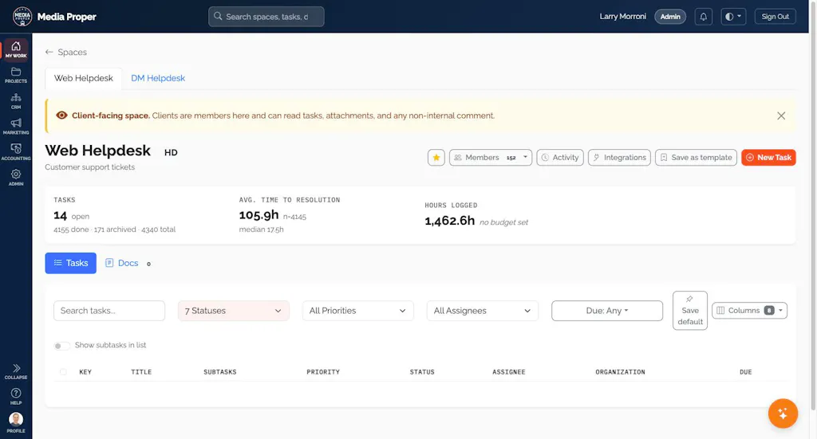Open the Due: Any dropdown
817x439 pixels.
(x=607, y=311)
